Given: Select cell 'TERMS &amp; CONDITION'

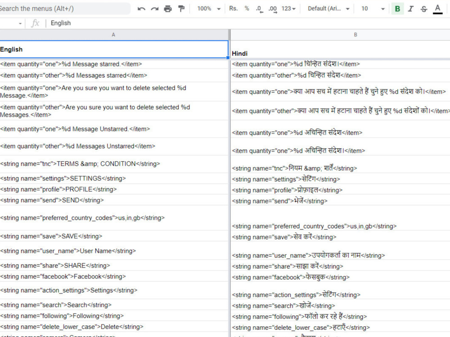Looking at the screenshot, I should (114, 164).
